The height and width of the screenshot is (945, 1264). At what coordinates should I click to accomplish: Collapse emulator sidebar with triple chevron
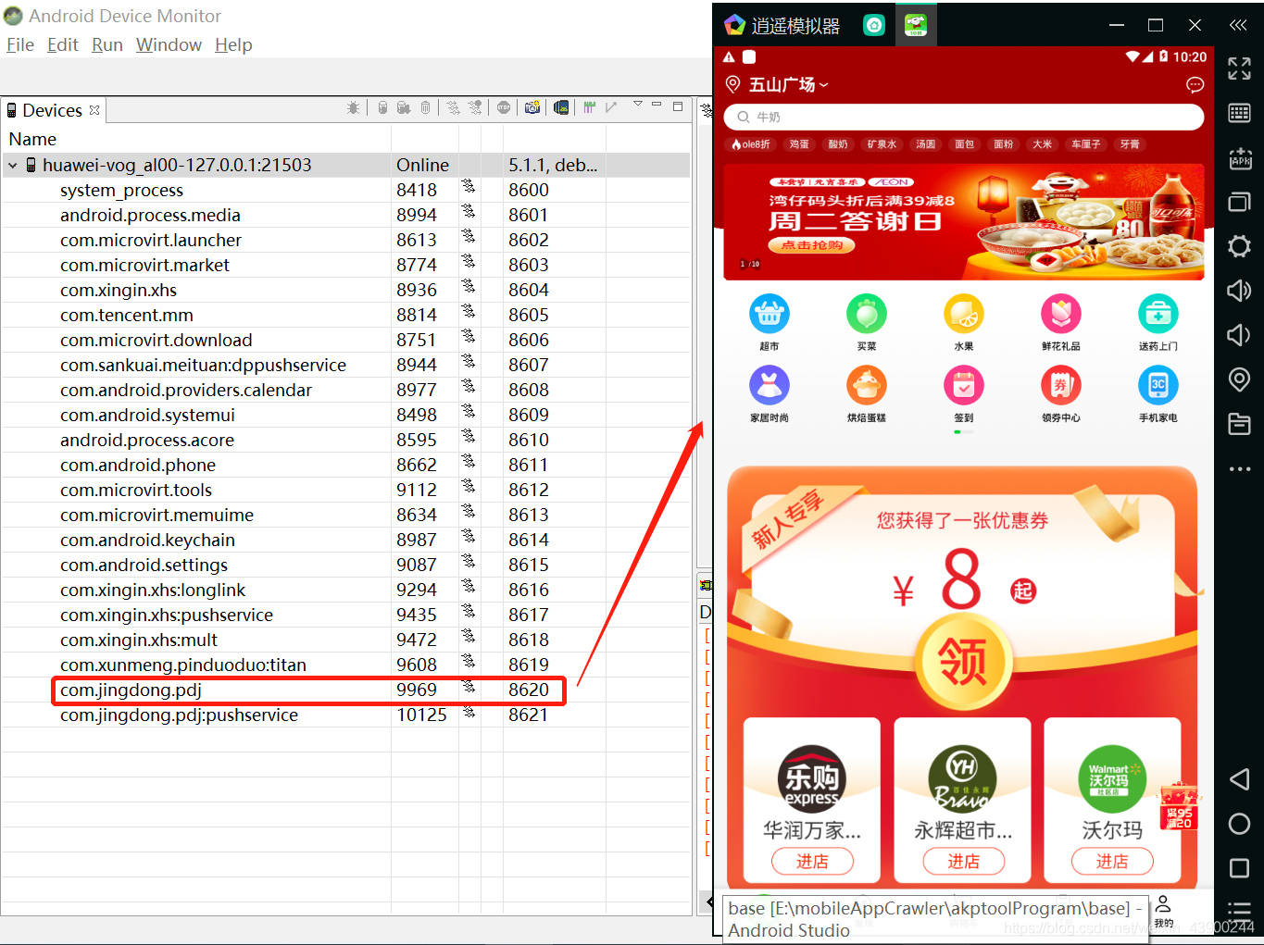click(1238, 25)
